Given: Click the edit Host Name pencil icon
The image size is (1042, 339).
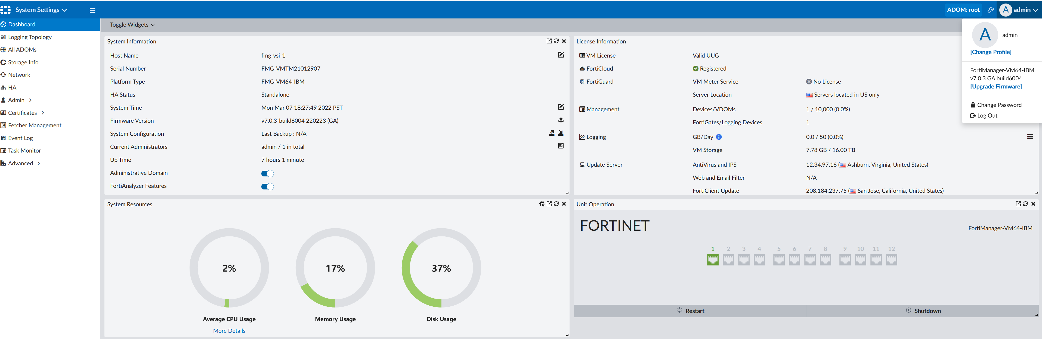Looking at the screenshot, I should tap(561, 55).
